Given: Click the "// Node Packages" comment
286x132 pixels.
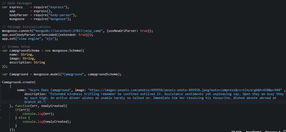Looking at the screenshot, I should pos(17,3).
